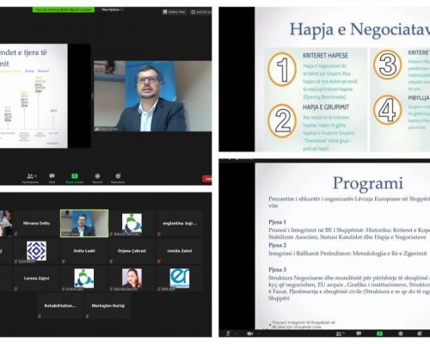Start recording with the Record icon
The width and height of the screenshot is (430, 344).
97,178
